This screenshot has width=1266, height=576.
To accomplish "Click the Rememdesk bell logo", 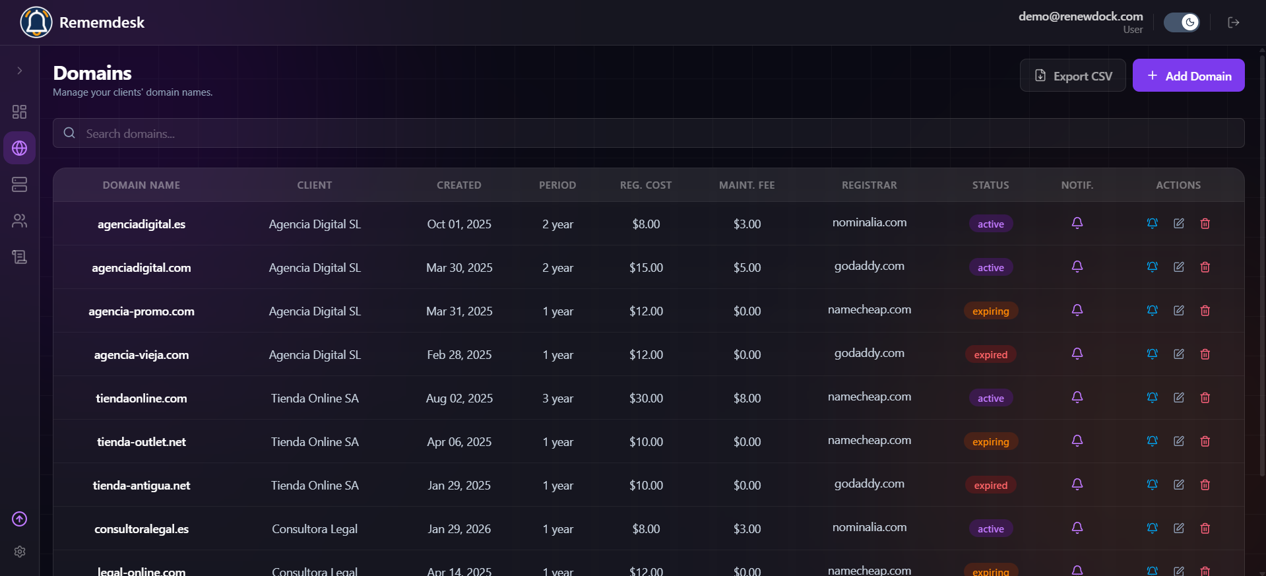I will coord(36,22).
